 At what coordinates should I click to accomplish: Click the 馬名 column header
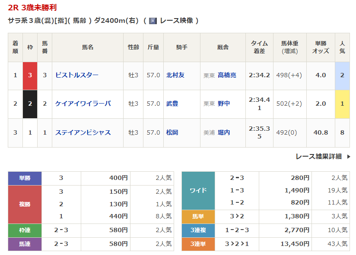[88, 47]
